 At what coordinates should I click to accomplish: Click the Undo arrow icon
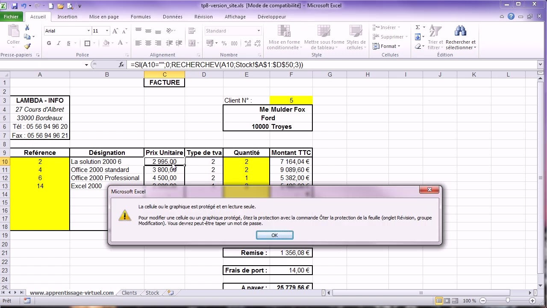(24, 6)
